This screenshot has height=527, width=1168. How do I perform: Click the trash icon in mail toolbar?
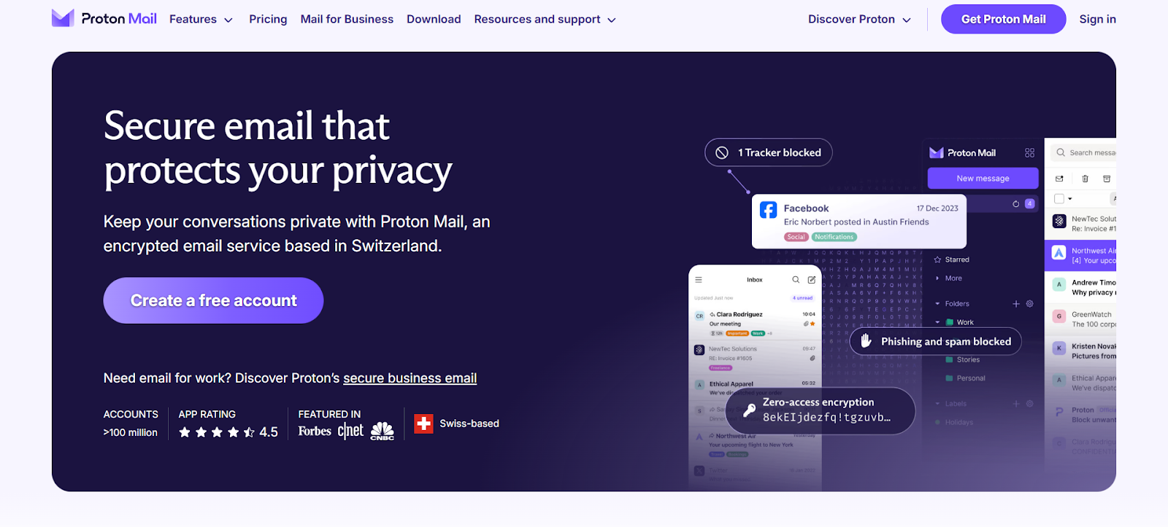coord(1085,179)
